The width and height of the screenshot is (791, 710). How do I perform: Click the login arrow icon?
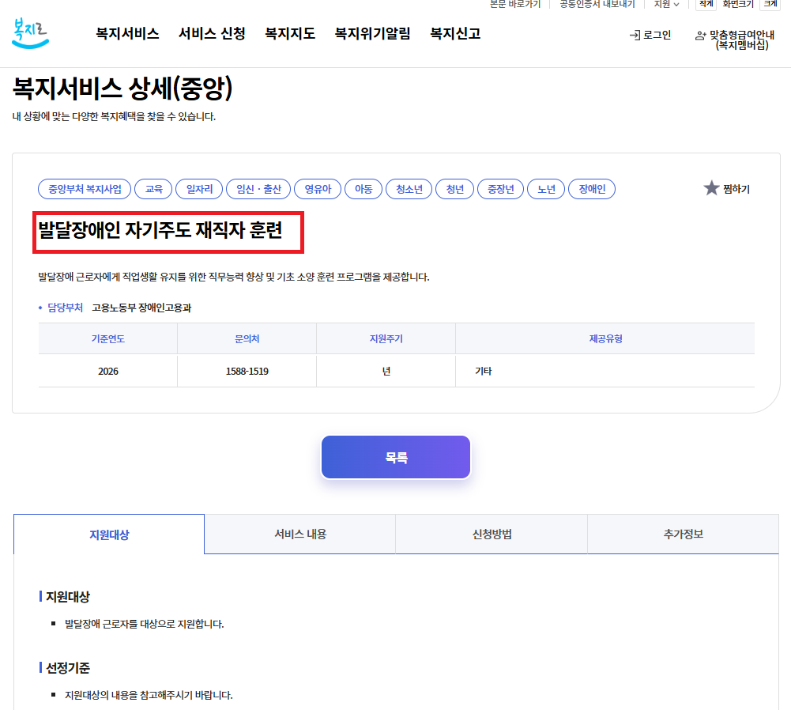(635, 36)
